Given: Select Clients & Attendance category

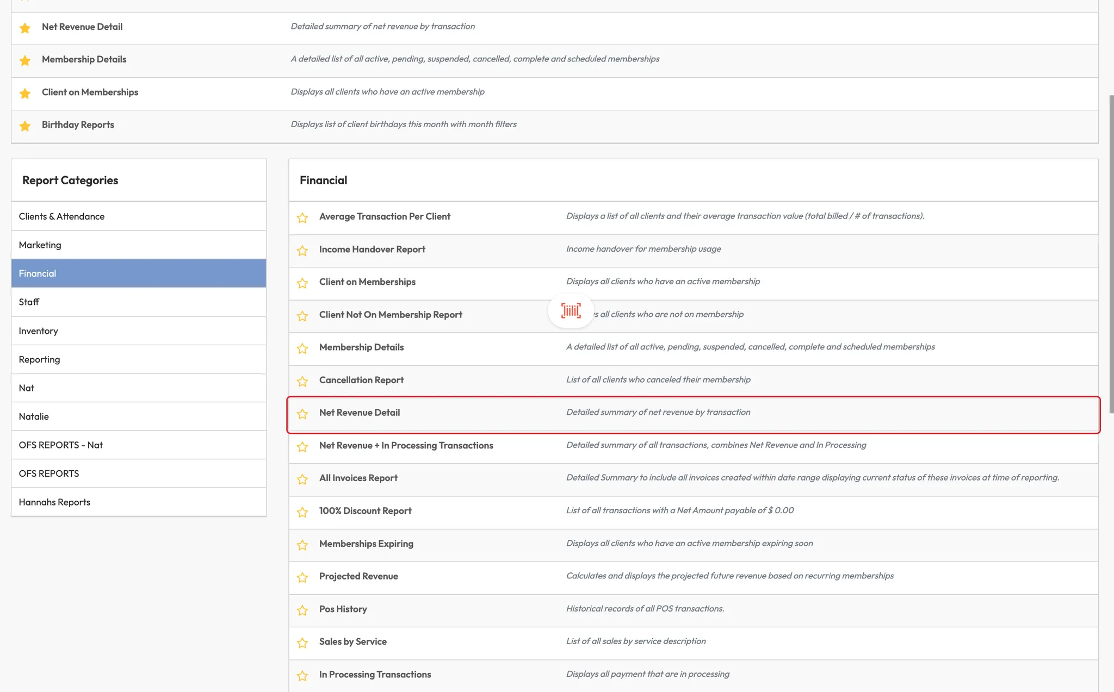Looking at the screenshot, I should 61,216.
